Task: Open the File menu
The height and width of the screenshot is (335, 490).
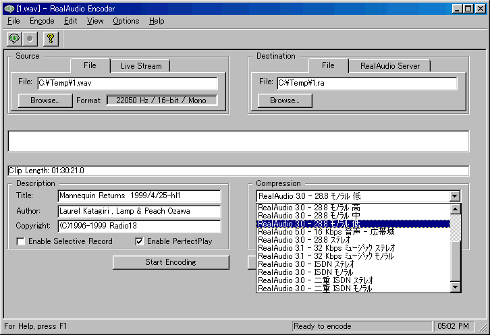Action: click(x=13, y=21)
